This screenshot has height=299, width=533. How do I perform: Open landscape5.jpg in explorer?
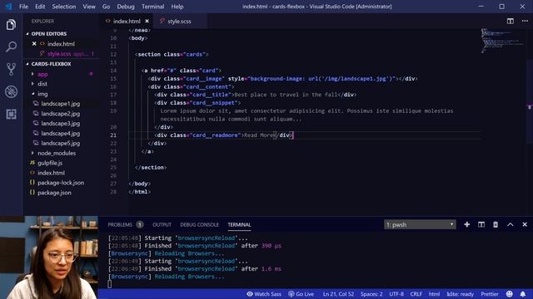tap(61, 143)
